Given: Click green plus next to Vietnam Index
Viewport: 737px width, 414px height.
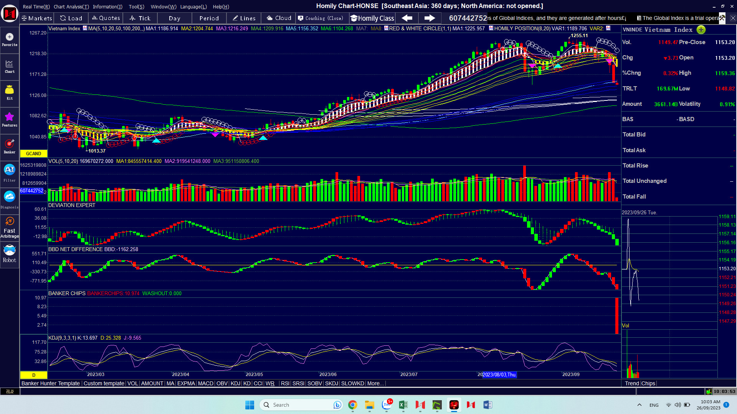Looking at the screenshot, I should tap(701, 30).
